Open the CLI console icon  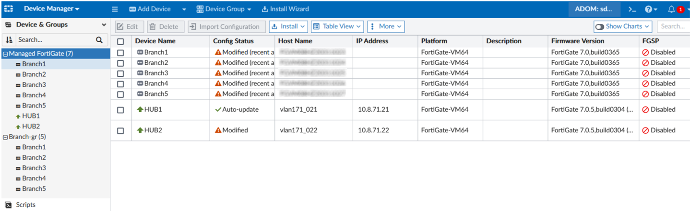click(x=632, y=9)
